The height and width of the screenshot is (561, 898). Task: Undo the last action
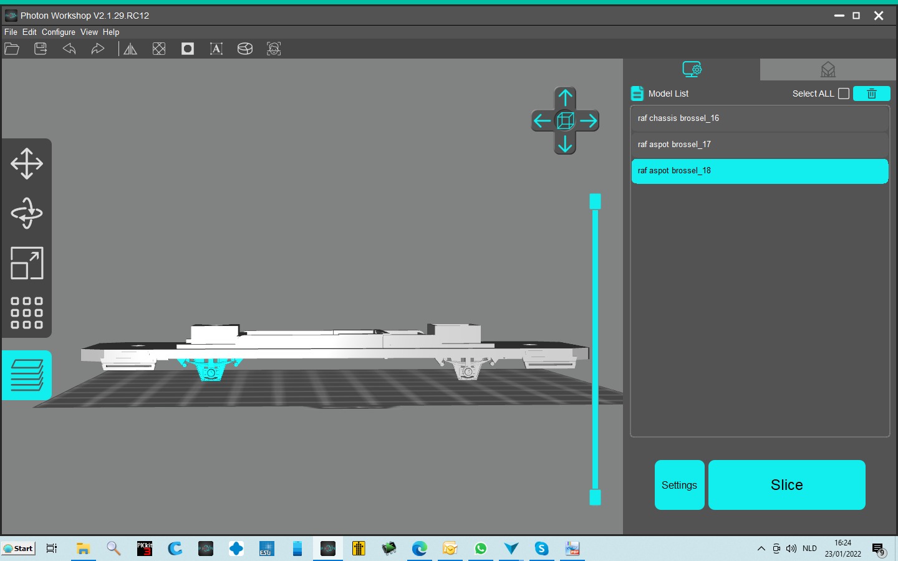click(69, 49)
